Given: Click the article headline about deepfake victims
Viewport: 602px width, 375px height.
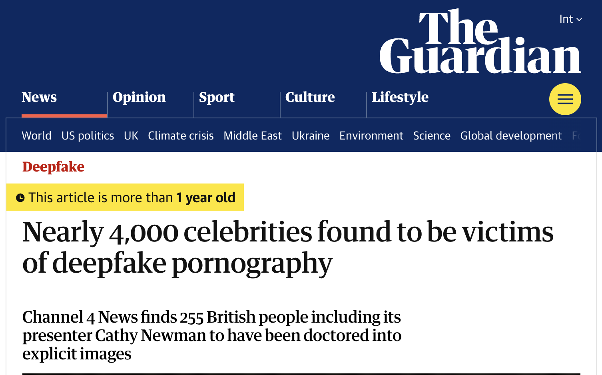Looking at the screenshot, I should click(x=288, y=247).
